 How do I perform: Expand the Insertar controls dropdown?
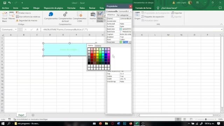coord(93,21)
